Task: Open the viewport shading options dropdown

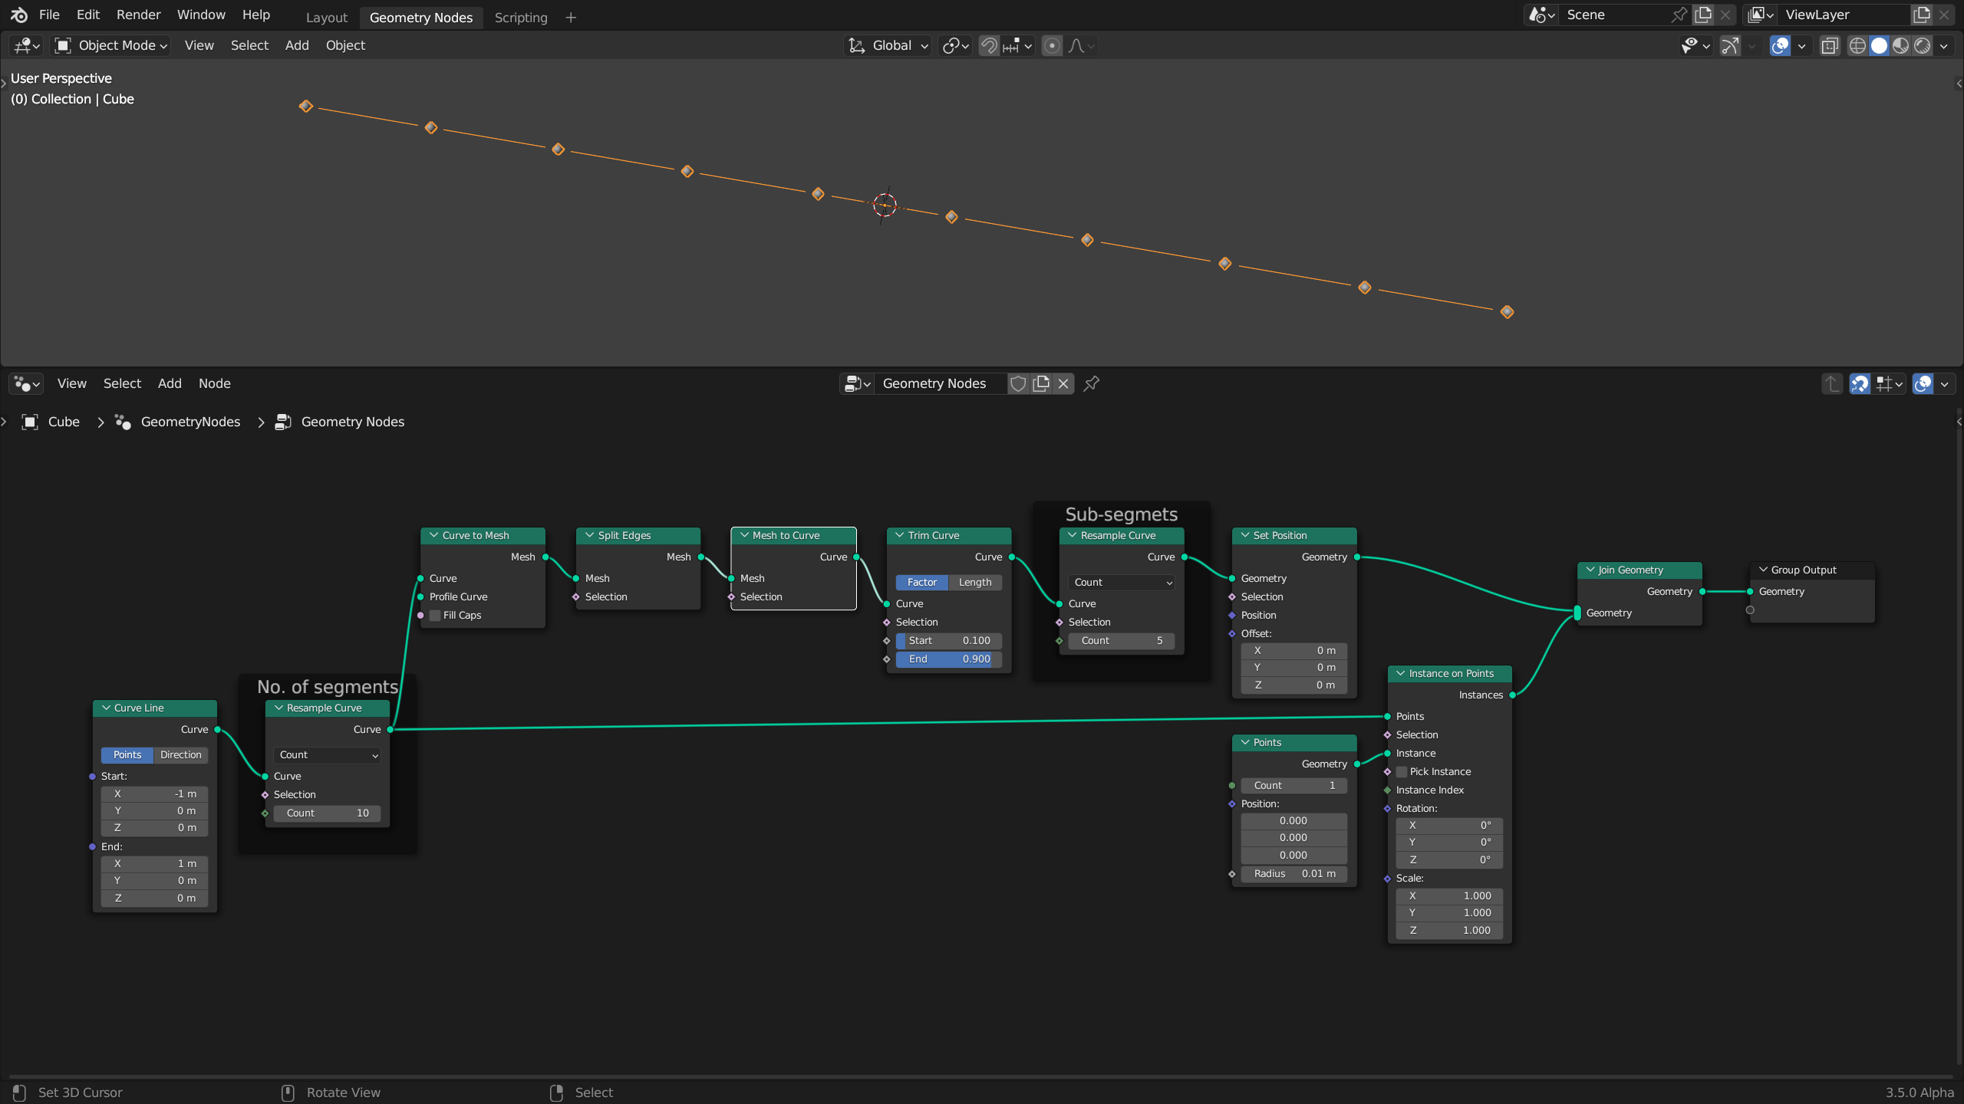Action: (1943, 45)
